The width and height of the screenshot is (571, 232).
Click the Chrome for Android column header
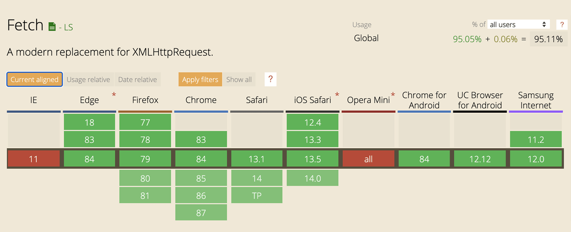(424, 100)
